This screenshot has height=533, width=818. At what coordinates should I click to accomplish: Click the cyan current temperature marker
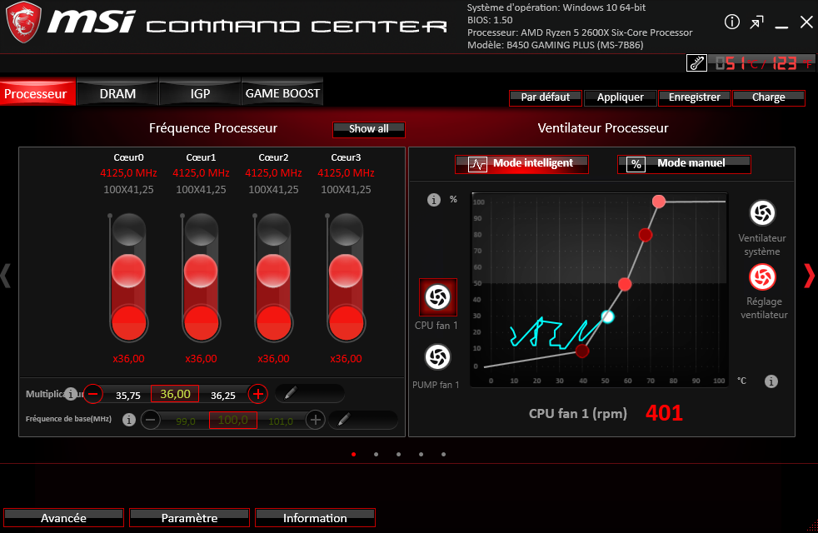tap(607, 316)
